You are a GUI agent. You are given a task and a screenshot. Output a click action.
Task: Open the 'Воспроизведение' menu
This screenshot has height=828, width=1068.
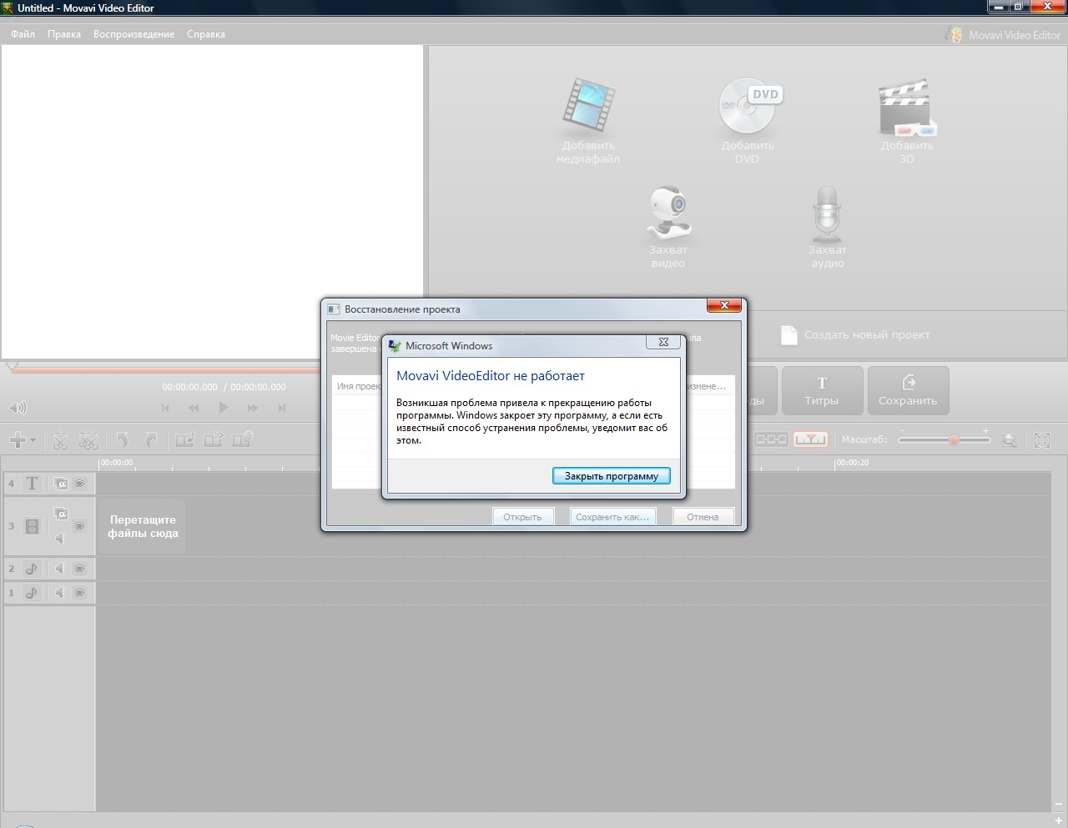point(134,34)
